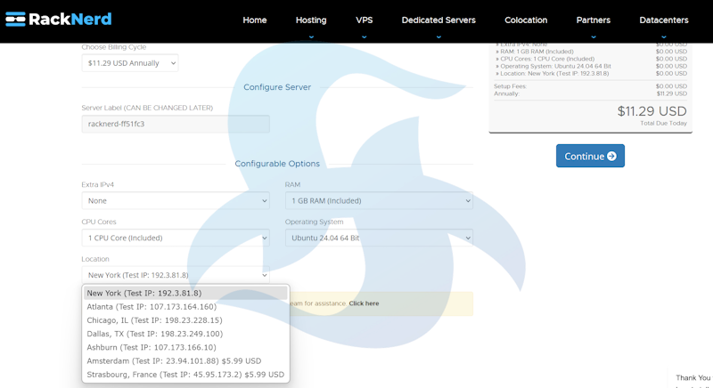Expand the Dedicated Servers menu
Screen dimensions: 713x388
pos(438,20)
